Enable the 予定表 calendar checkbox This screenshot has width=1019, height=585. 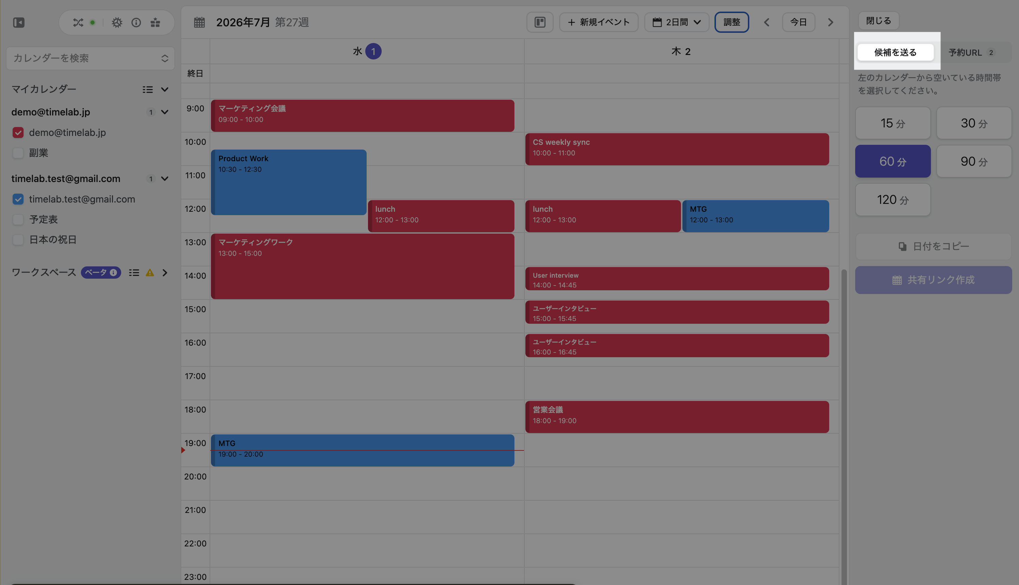click(18, 220)
